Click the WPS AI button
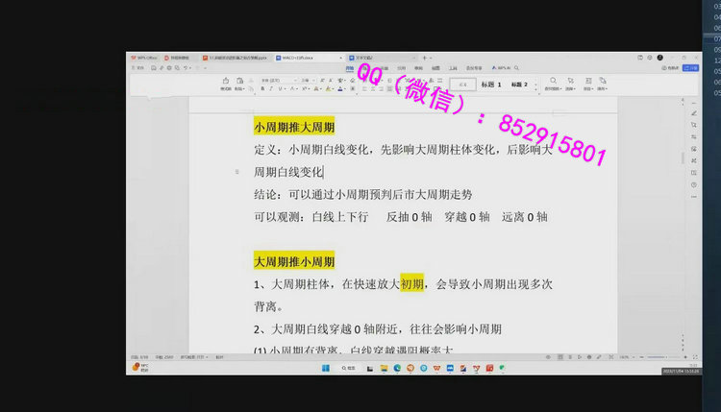The height and width of the screenshot is (412, 721). (502, 69)
